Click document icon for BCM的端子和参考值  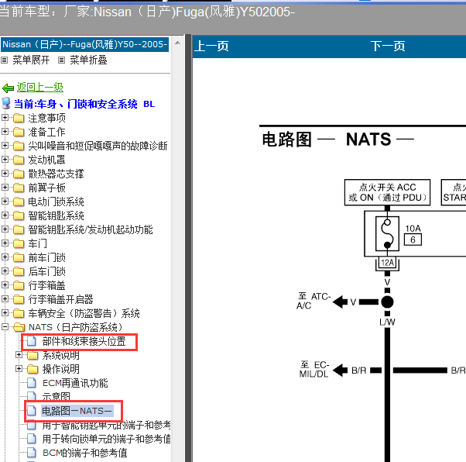[x=32, y=453]
